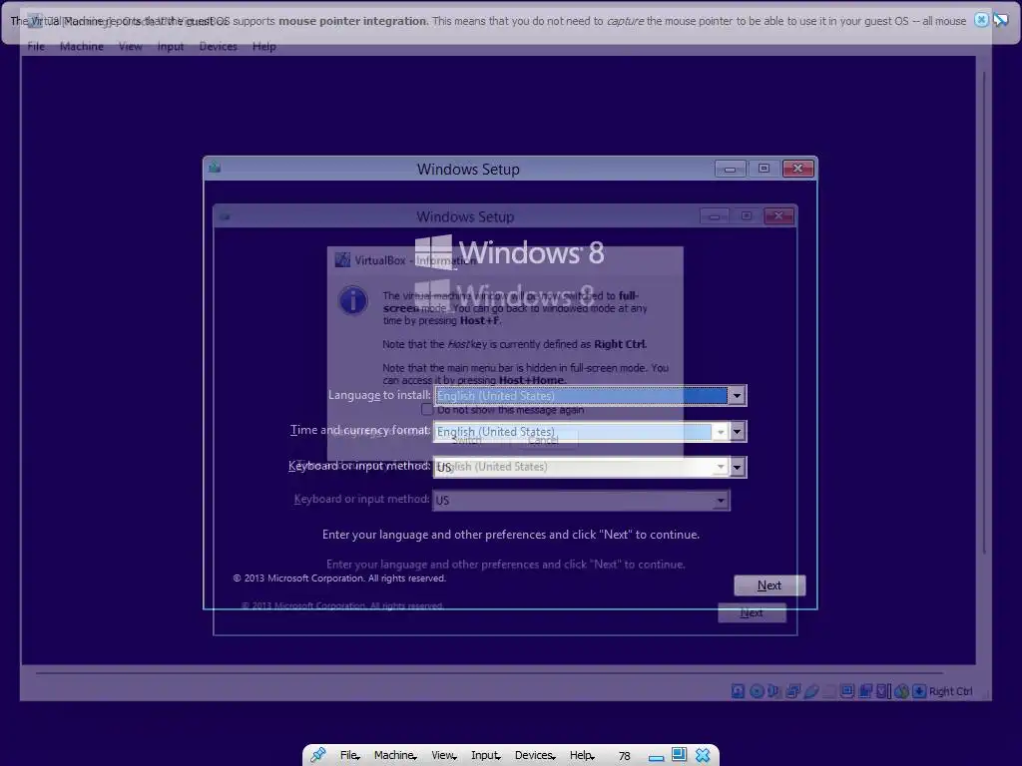Click the host key arrow icon

tap(919, 691)
